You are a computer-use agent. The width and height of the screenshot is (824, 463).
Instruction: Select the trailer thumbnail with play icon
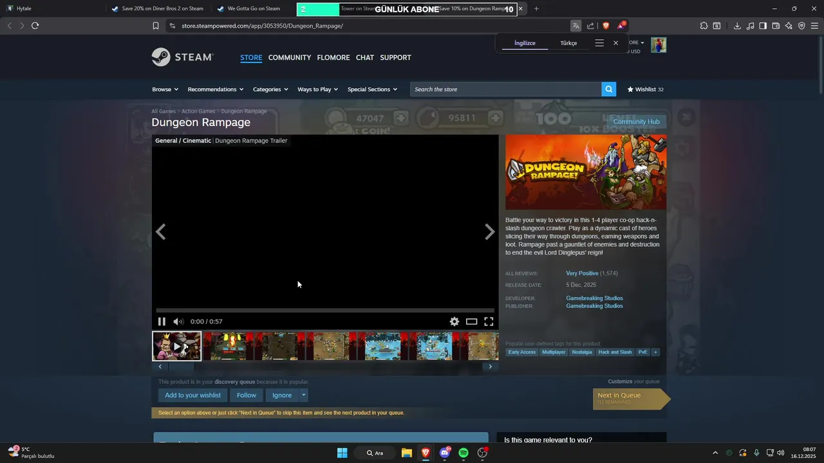[x=176, y=346]
